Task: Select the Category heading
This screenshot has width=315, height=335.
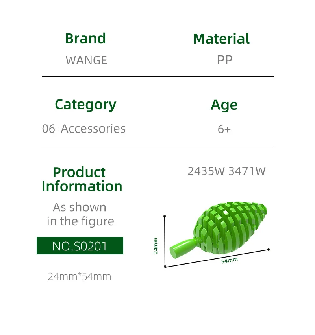Action: [x=85, y=105]
